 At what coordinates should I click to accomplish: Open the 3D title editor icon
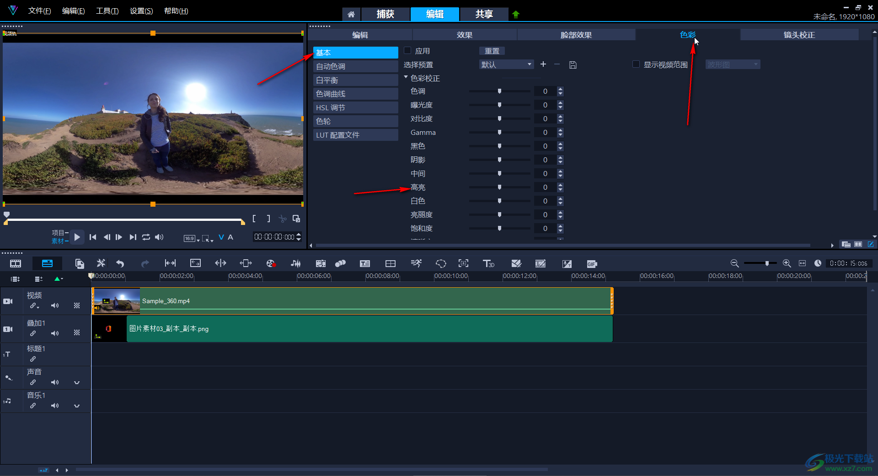[488, 263]
